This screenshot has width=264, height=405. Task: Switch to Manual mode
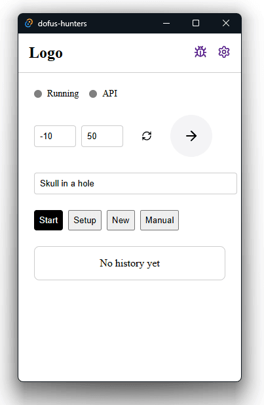click(x=159, y=220)
